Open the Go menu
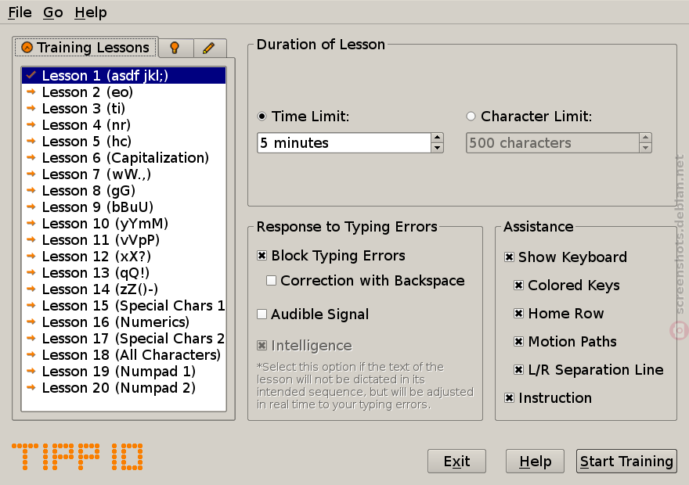The height and width of the screenshot is (485, 689). point(53,13)
